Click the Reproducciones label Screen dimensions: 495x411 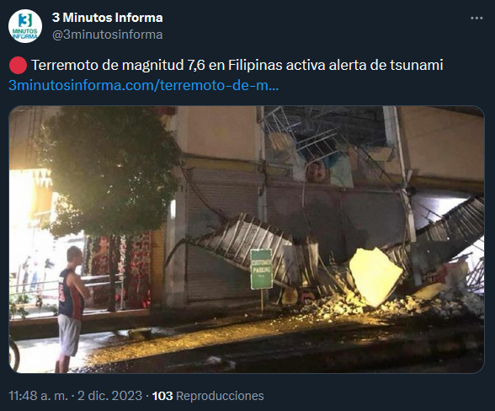[x=220, y=396]
